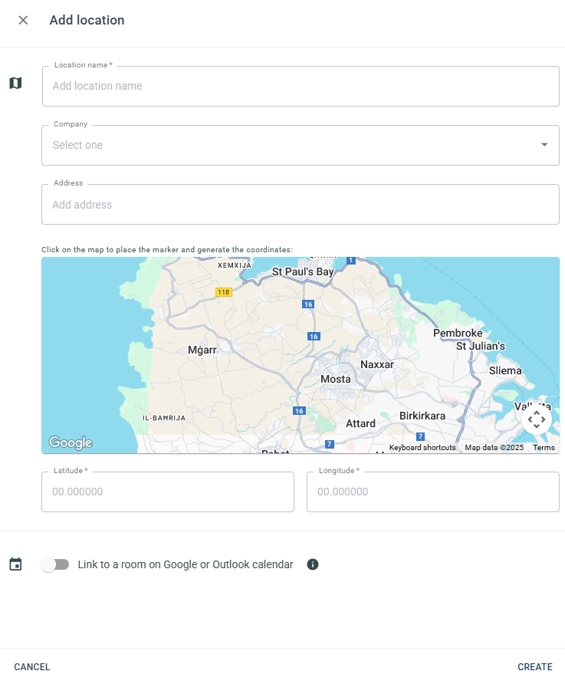Click Mosta on the map
Screen dimensions: 565x684
coord(336,379)
